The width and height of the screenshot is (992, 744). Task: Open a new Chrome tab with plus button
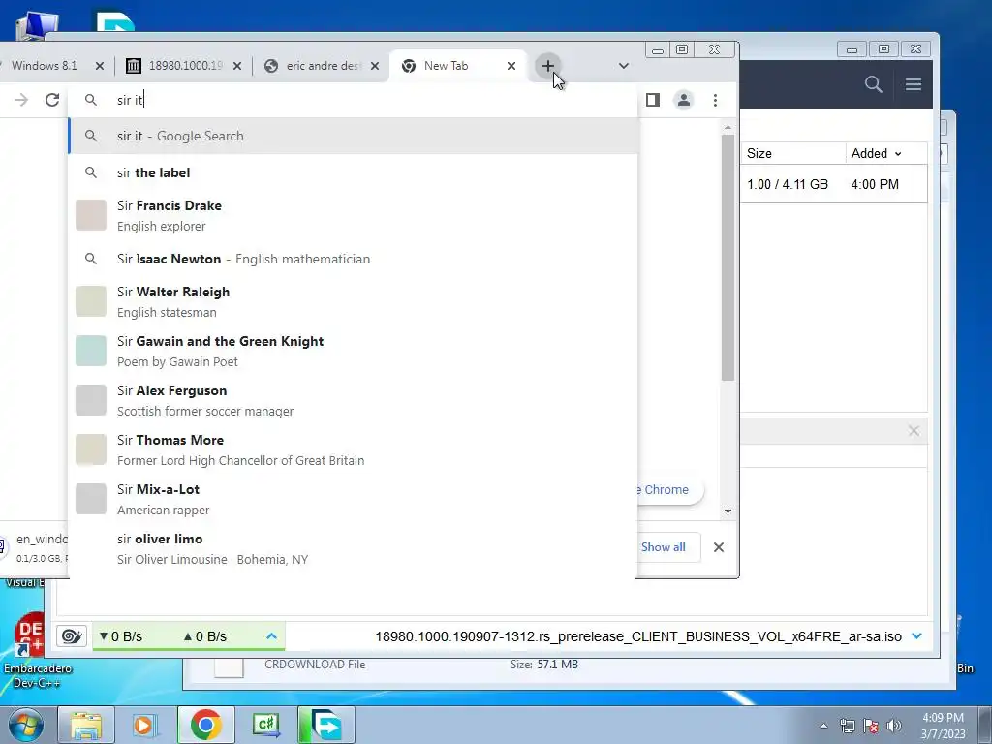point(548,66)
